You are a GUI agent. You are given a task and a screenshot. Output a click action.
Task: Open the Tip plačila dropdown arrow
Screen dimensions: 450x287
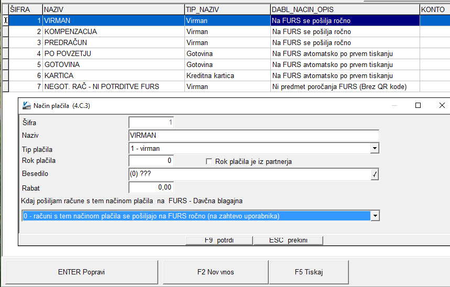(x=375, y=148)
